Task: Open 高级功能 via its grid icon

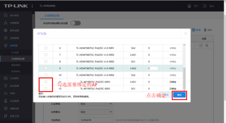Action: point(6,109)
